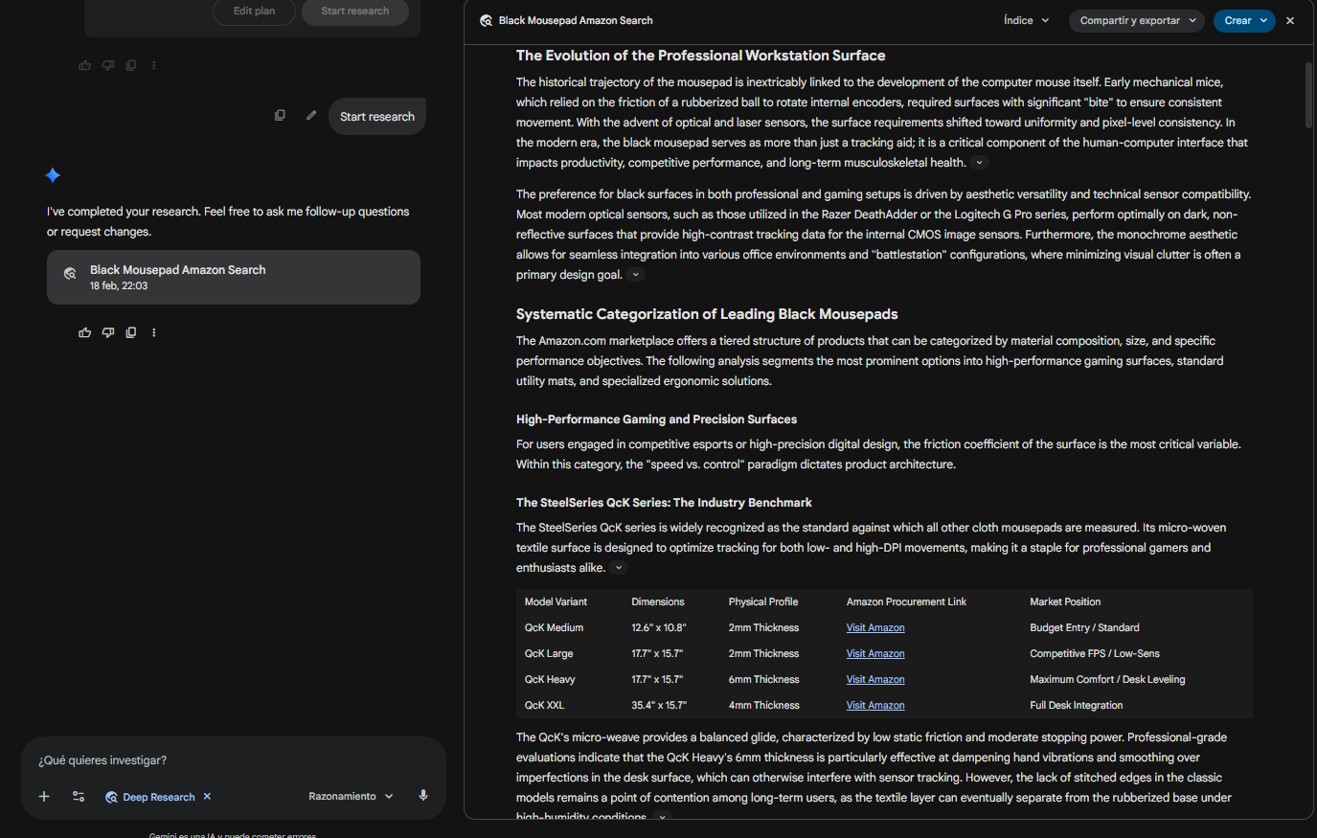This screenshot has width=1317, height=838.
Task: Activate the microphone for voice input
Action: (x=423, y=795)
